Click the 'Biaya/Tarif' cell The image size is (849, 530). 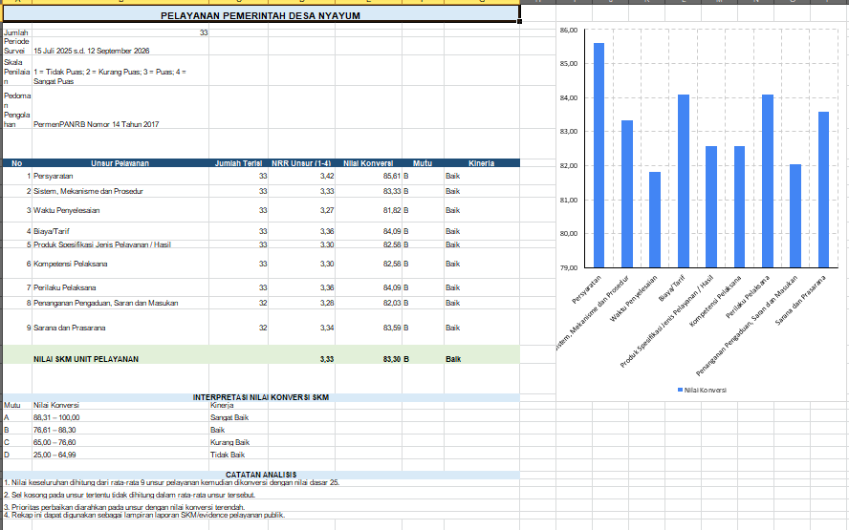(x=120, y=231)
